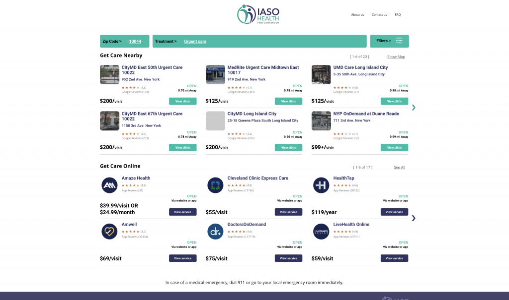Viewport: 509px width, 300px height.
Task: Open the CityMD East 50th Urgent Care title
Action: click(x=152, y=70)
